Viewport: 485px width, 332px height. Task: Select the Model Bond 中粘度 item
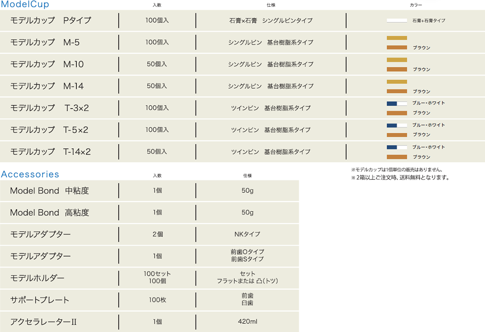[x=49, y=191]
